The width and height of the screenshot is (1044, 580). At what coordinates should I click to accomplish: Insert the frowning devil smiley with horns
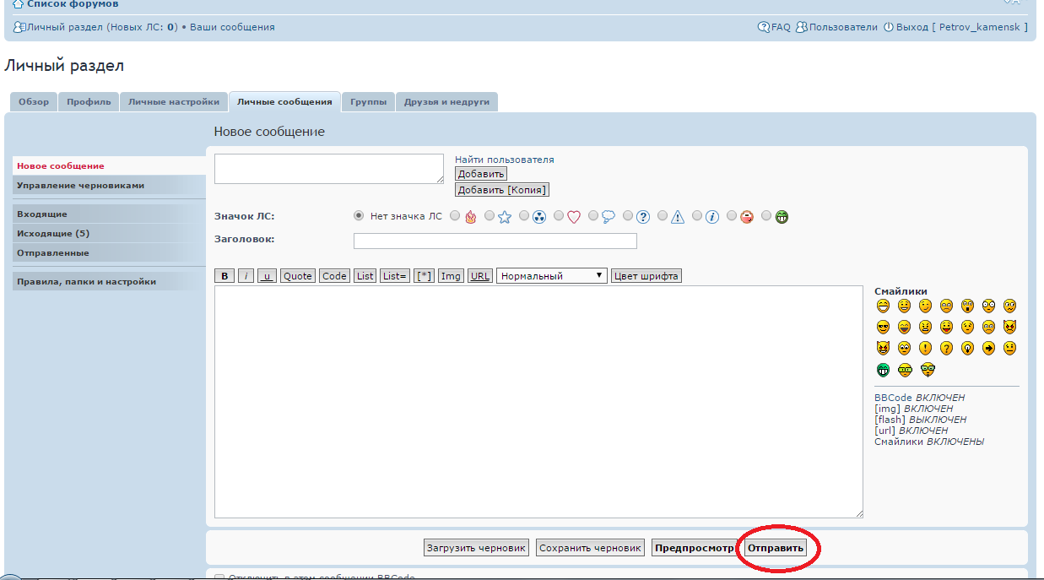click(1009, 327)
